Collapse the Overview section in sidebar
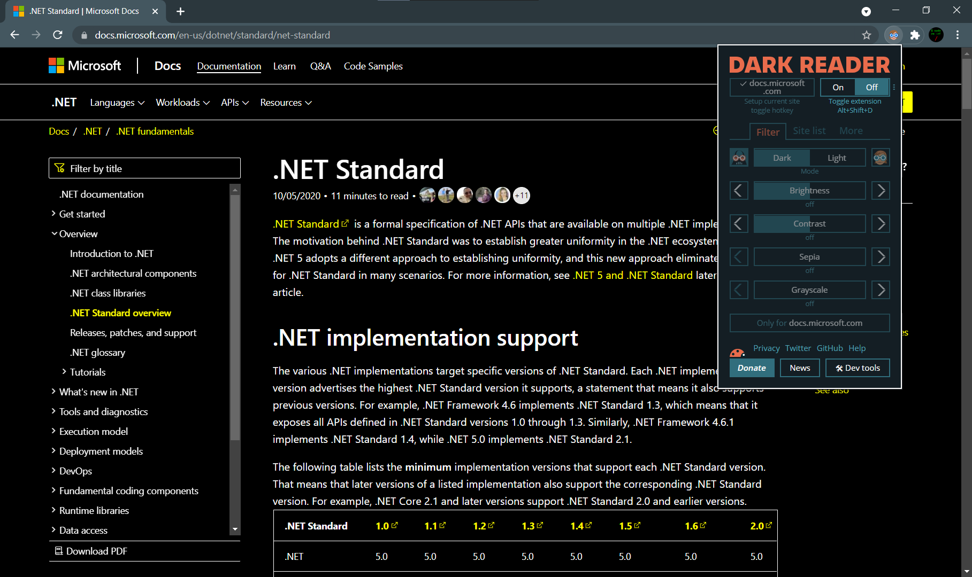The width and height of the screenshot is (972, 577). click(78, 233)
